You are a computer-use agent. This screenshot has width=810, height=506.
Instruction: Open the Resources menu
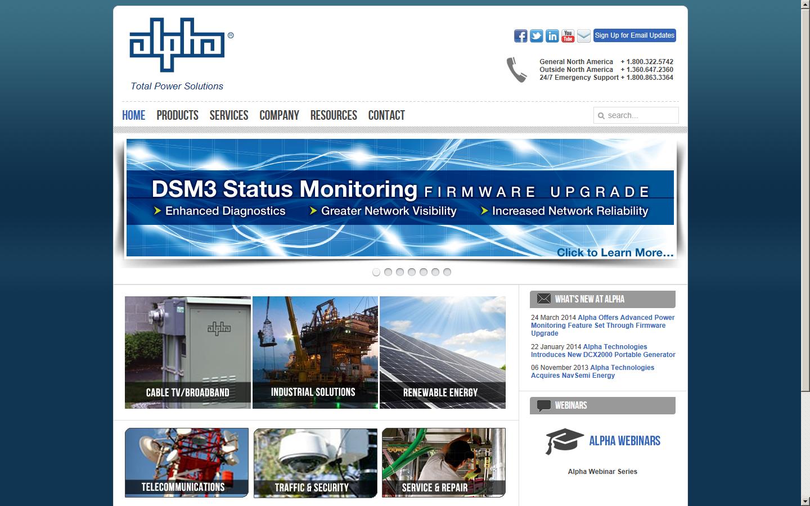(334, 115)
